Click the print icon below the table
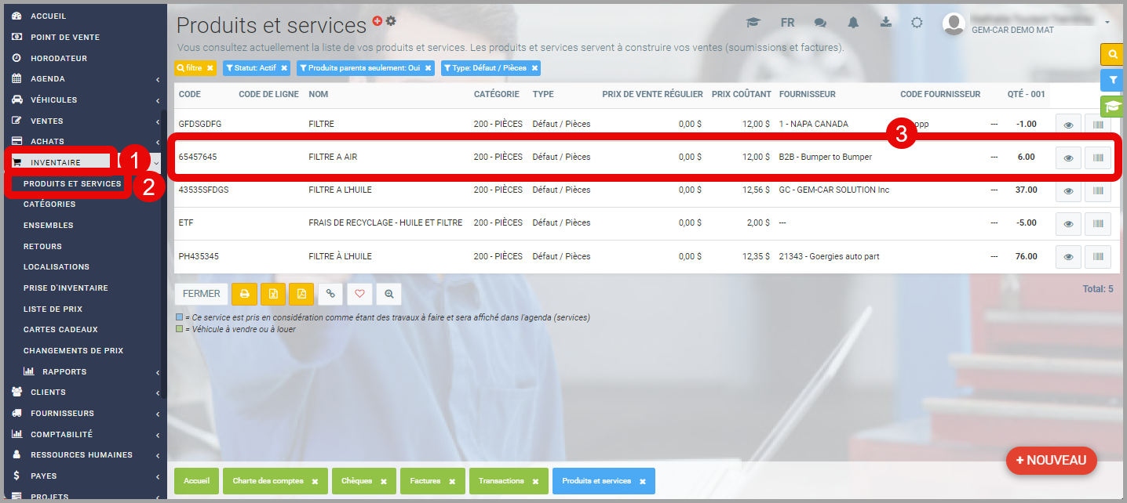The height and width of the screenshot is (503, 1127). tap(245, 294)
